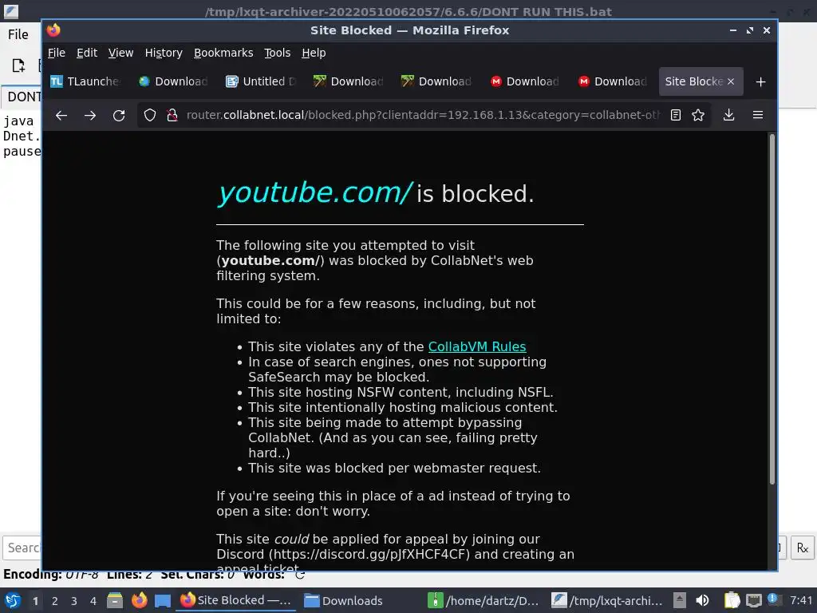Switch to virtual desktop 2

click(x=55, y=601)
